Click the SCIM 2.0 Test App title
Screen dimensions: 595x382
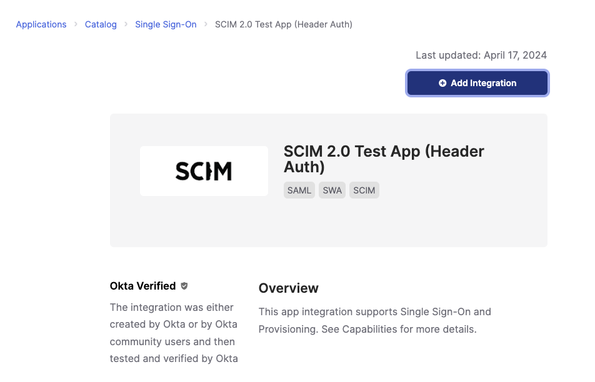click(x=384, y=159)
